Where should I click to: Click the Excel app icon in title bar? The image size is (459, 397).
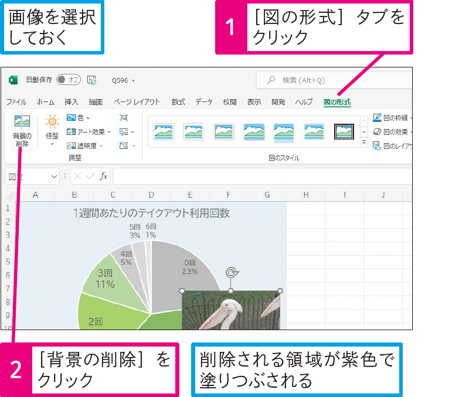pyautogui.click(x=13, y=80)
